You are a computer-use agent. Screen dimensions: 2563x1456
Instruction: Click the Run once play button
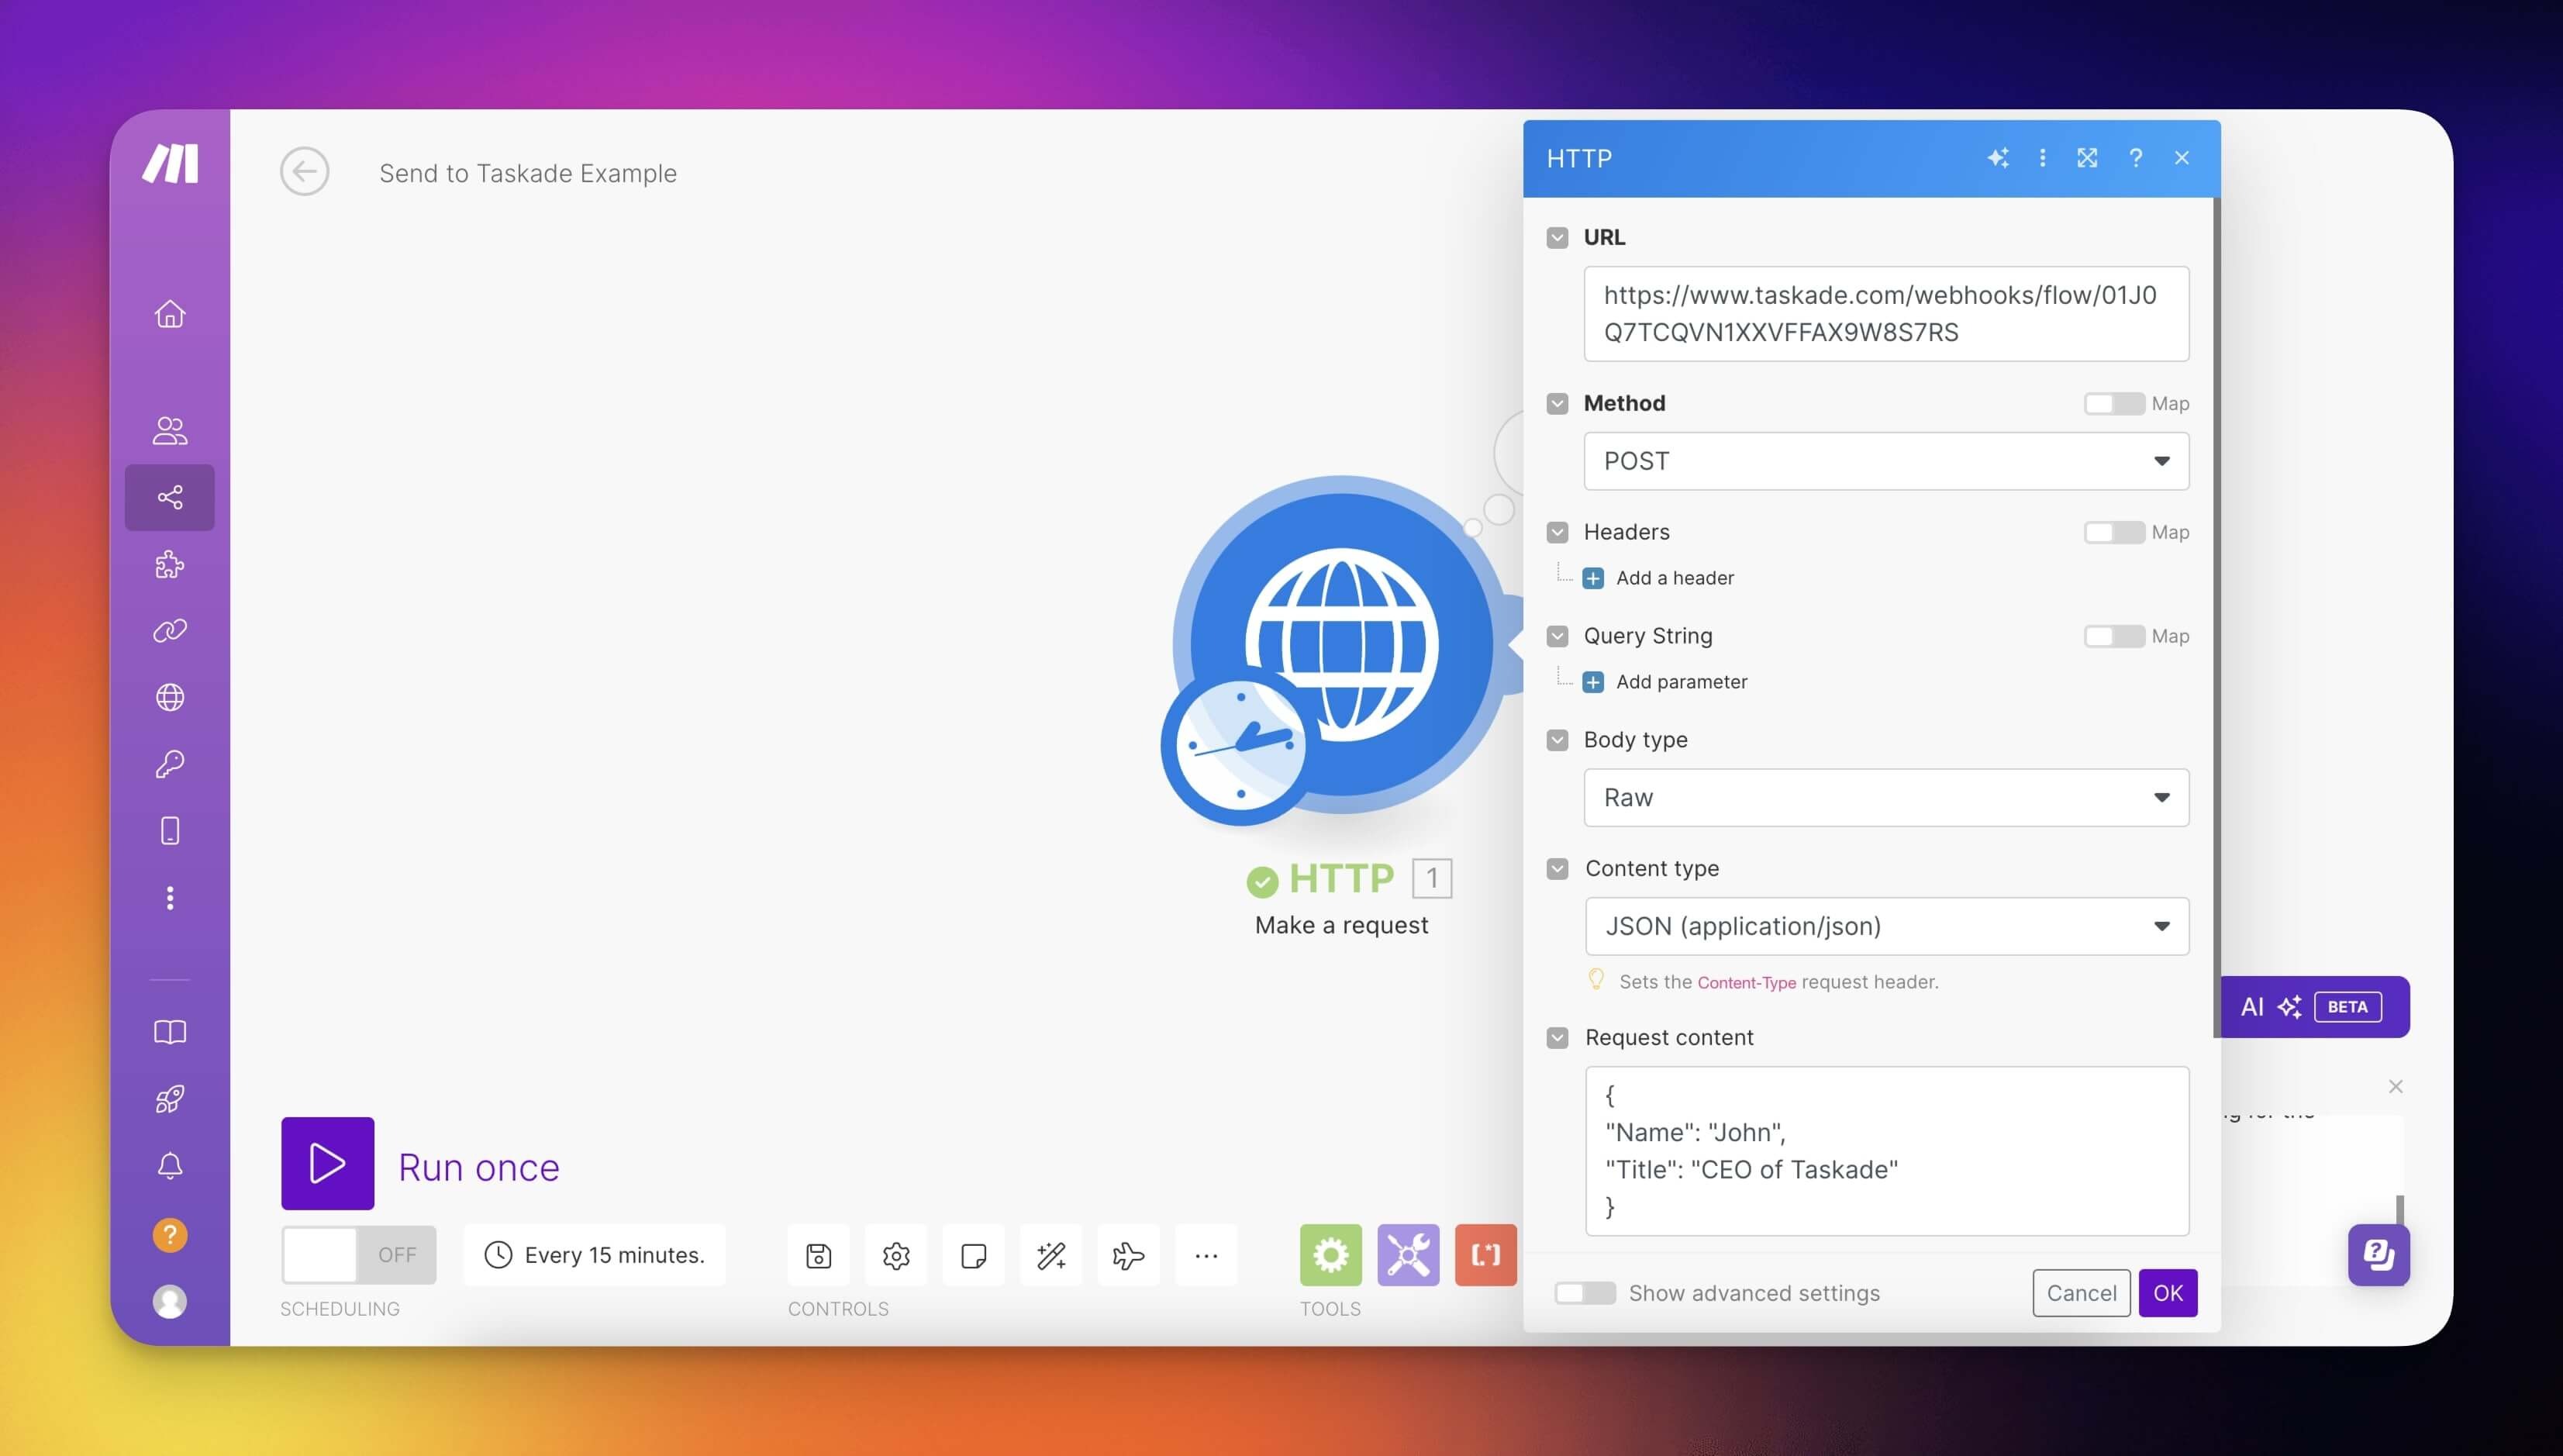pyautogui.click(x=327, y=1163)
